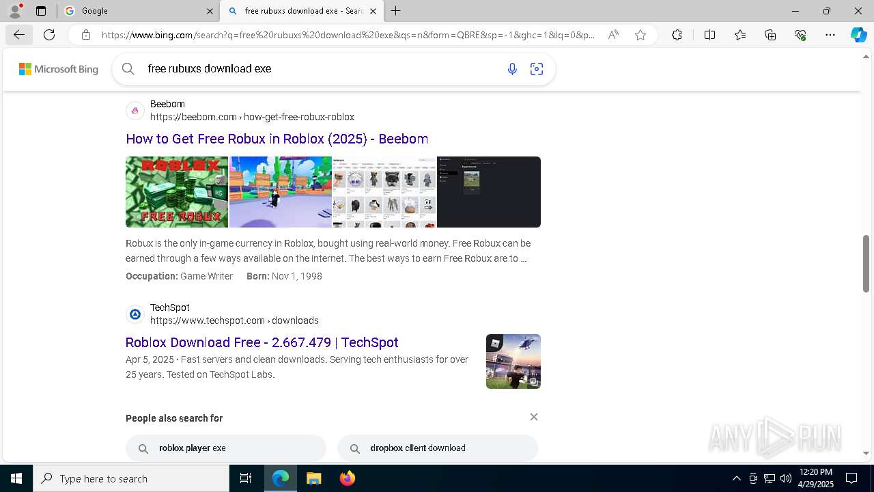Search for roblox player exe

coord(226,448)
